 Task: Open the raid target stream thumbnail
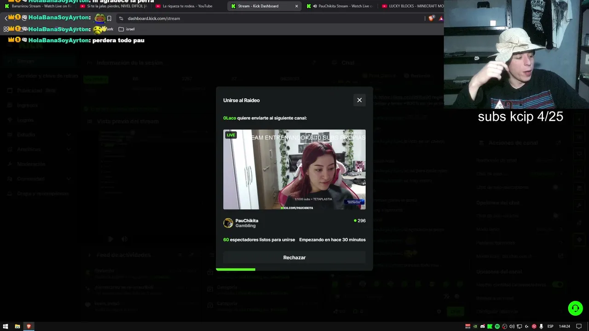[x=294, y=170]
